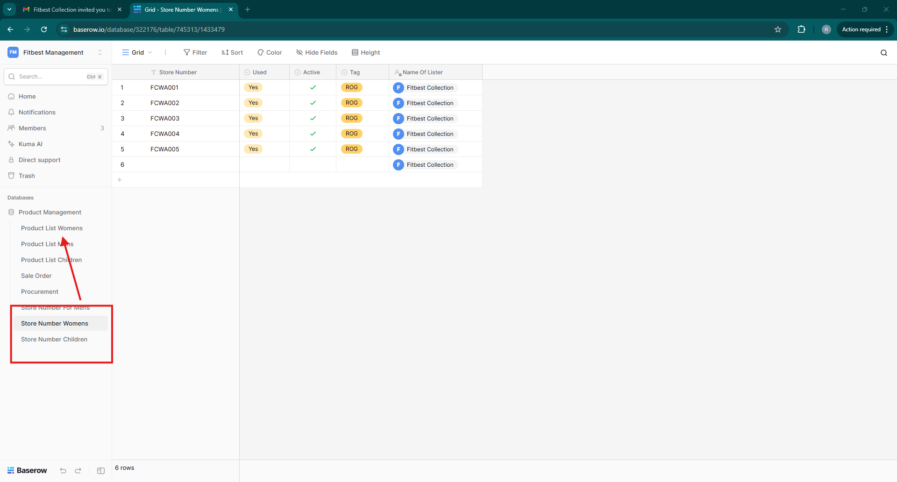Open the Grid view dropdown
Screen dimensions: 897x482
137,52
